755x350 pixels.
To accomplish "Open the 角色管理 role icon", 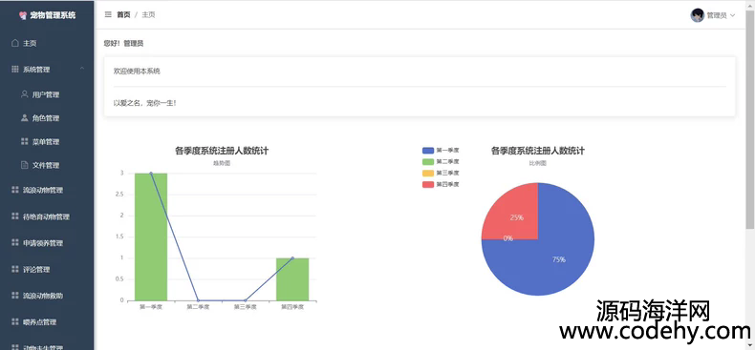I will pos(25,118).
